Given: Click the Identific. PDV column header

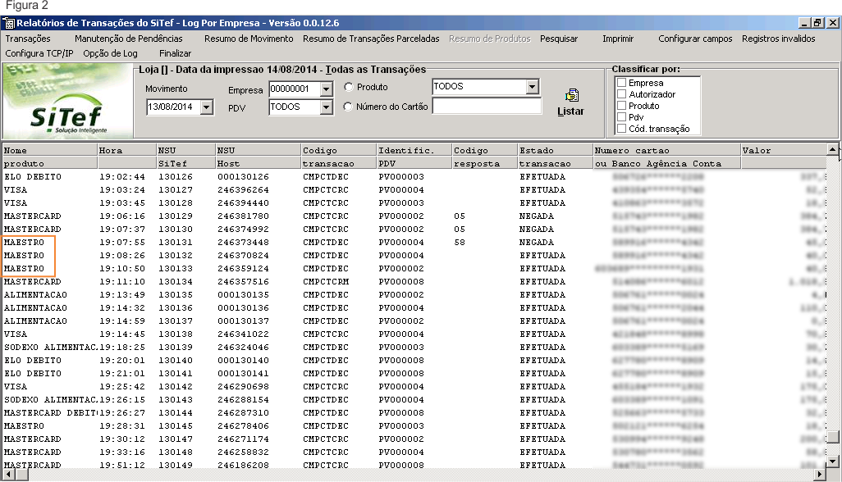Looking at the screenshot, I should pyautogui.click(x=414, y=157).
